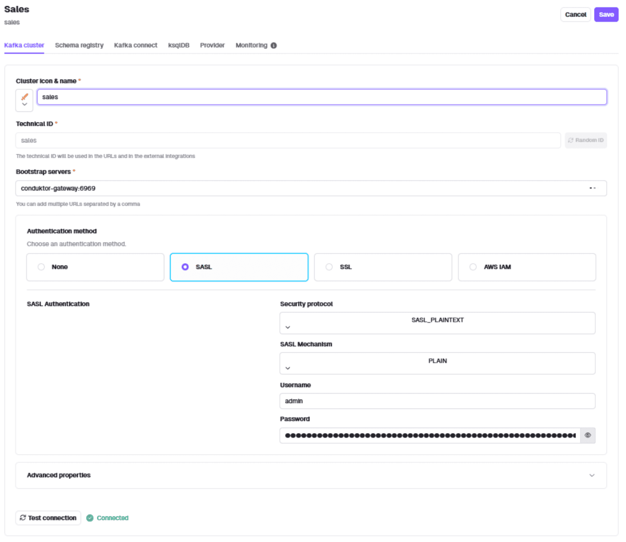The image size is (626, 542).
Task: Go to the Kafka connect tab
Action: coord(135,46)
